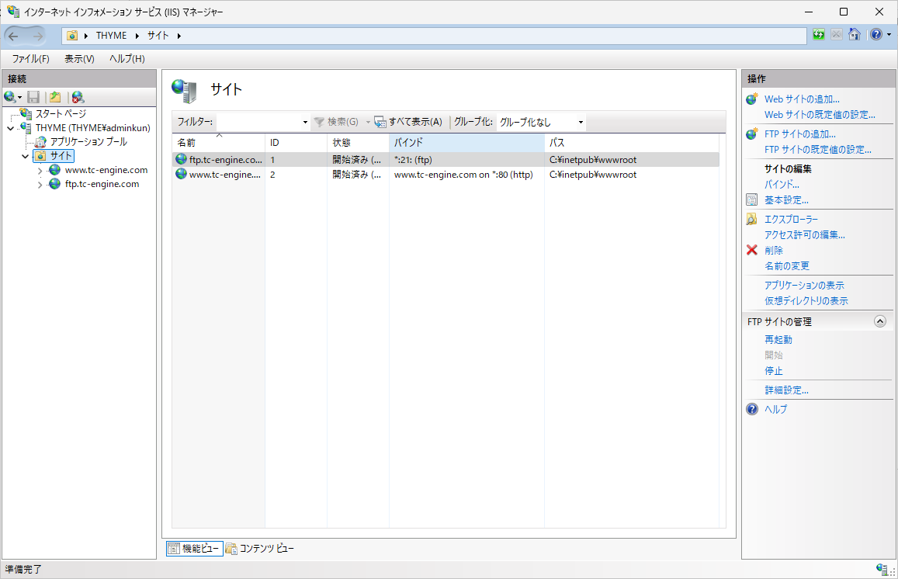898x579 pixels.
Task: Switch to 機能ビュー tab
Action: (x=195, y=549)
